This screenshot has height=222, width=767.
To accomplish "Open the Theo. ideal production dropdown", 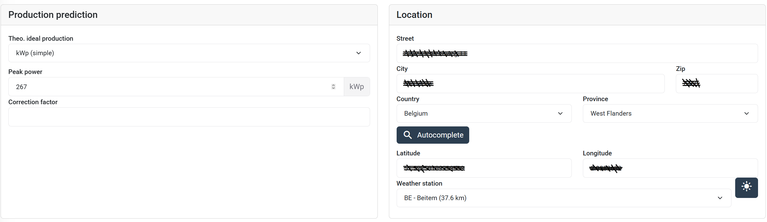I will 189,53.
